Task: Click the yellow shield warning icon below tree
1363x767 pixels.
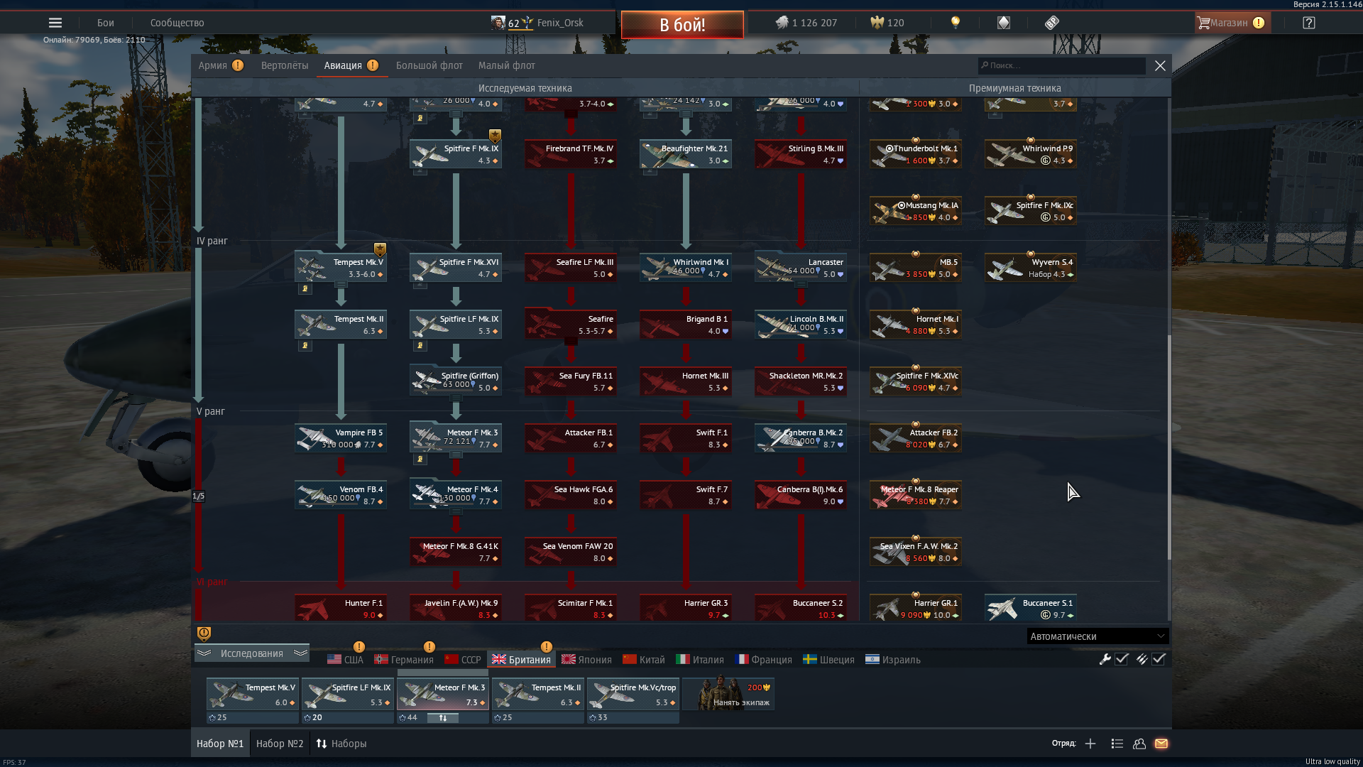Action: [x=204, y=633]
